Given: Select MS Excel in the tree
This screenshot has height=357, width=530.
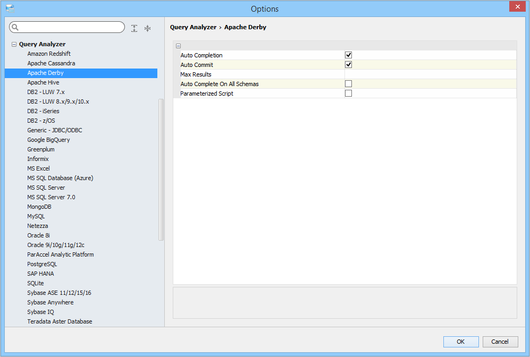Looking at the screenshot, I should pyautogui.click(x=38, y=168).
